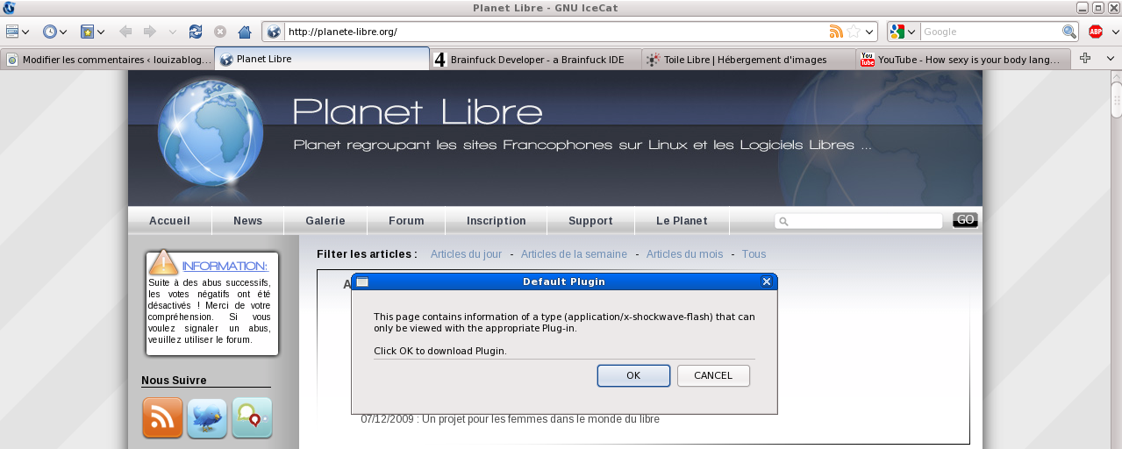Viewport: 1122px width, 449px height.
Task: Click OK to download the plugin
Action: coord(633,375)
